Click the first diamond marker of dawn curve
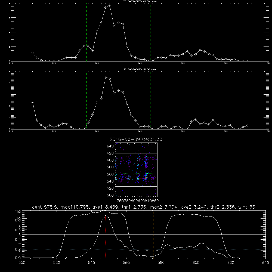 click(x=32, y=53)
